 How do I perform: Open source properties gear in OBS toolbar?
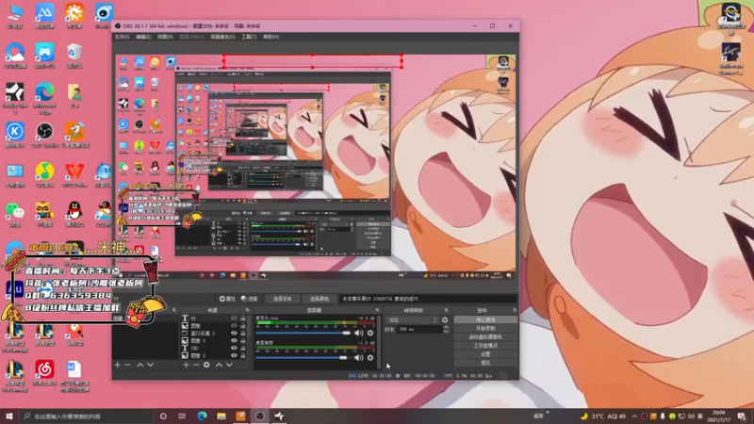[x=227, y=299]
